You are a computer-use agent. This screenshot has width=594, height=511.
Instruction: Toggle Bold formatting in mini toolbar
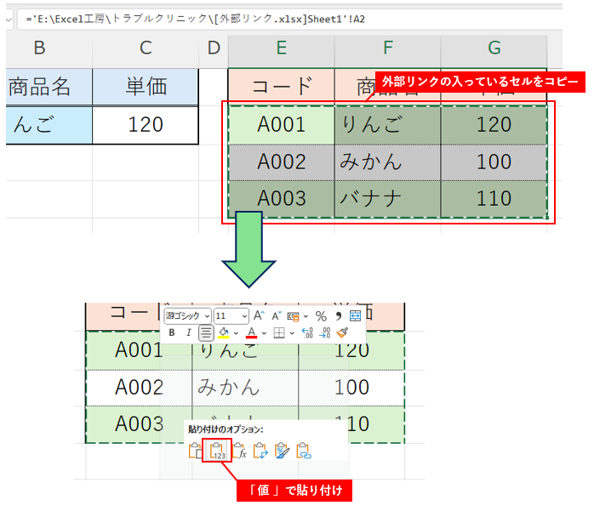(172, 332)
